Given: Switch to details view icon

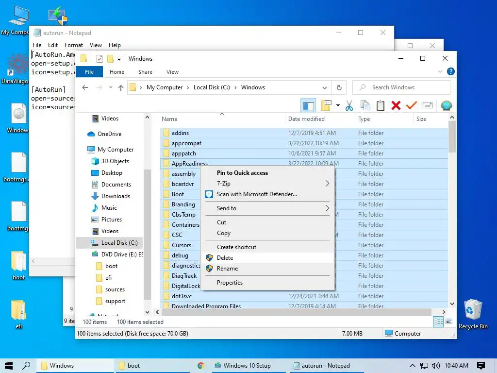Looking at the screenshot, I should (438, 322).
